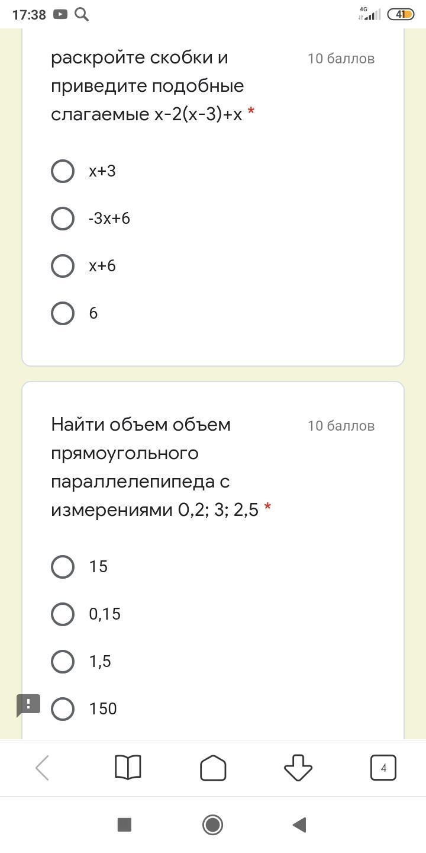Select volume answer 15

tap(63, 567)
